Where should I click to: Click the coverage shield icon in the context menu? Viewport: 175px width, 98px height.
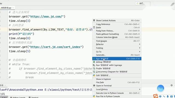94,65
